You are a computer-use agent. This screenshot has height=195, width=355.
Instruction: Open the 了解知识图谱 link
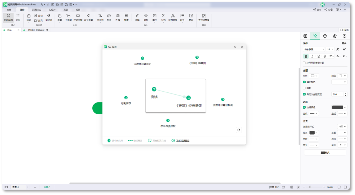pyautogui.click(x=183, y=140)
